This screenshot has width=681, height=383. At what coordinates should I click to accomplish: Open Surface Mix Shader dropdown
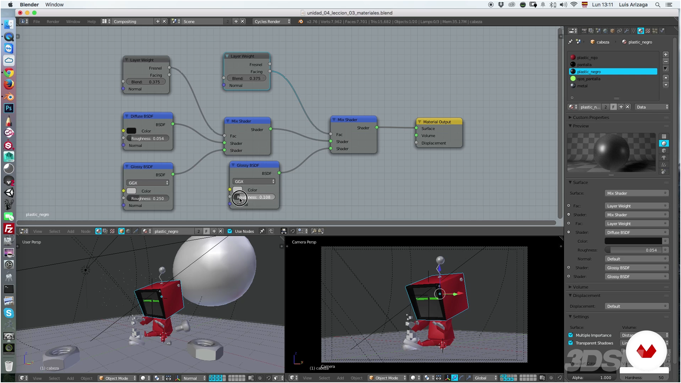(636, 193)
